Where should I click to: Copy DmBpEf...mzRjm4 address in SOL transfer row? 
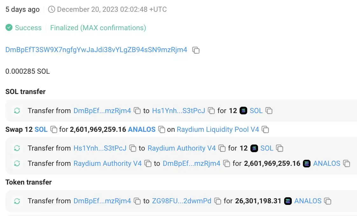[x=137, y=111]
